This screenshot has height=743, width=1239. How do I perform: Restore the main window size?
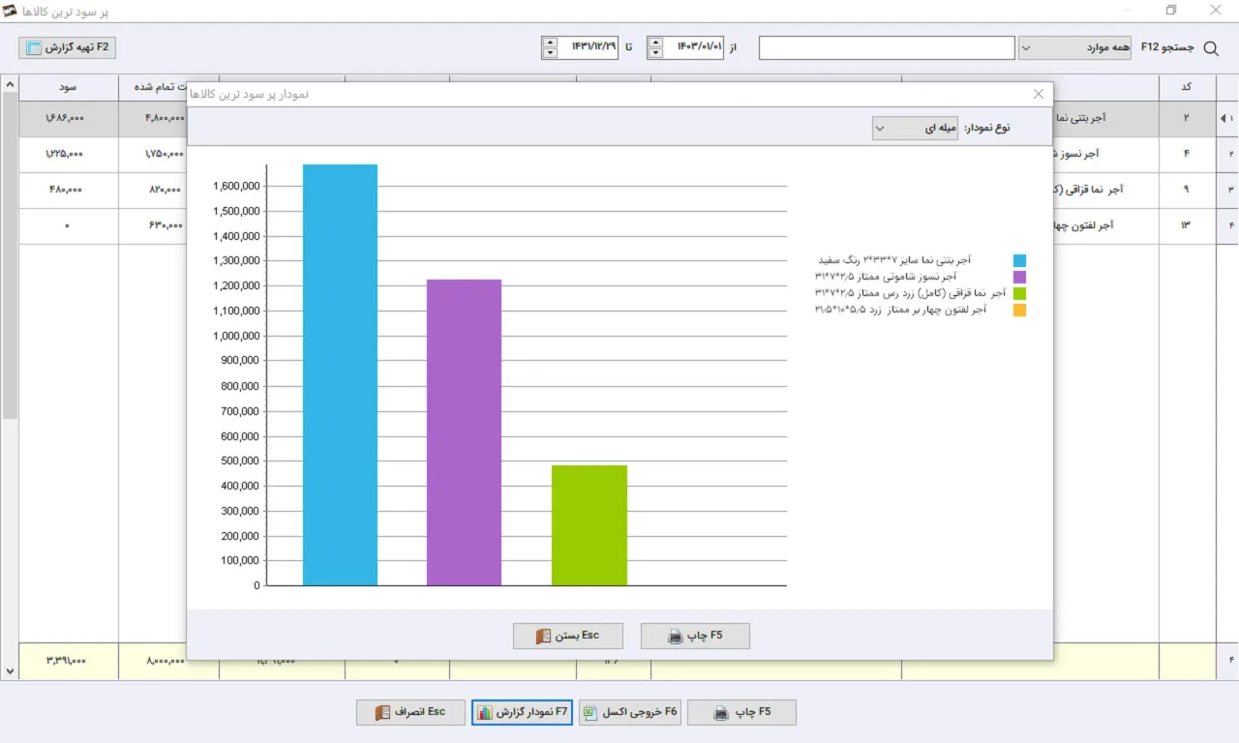click(1171, 11)
